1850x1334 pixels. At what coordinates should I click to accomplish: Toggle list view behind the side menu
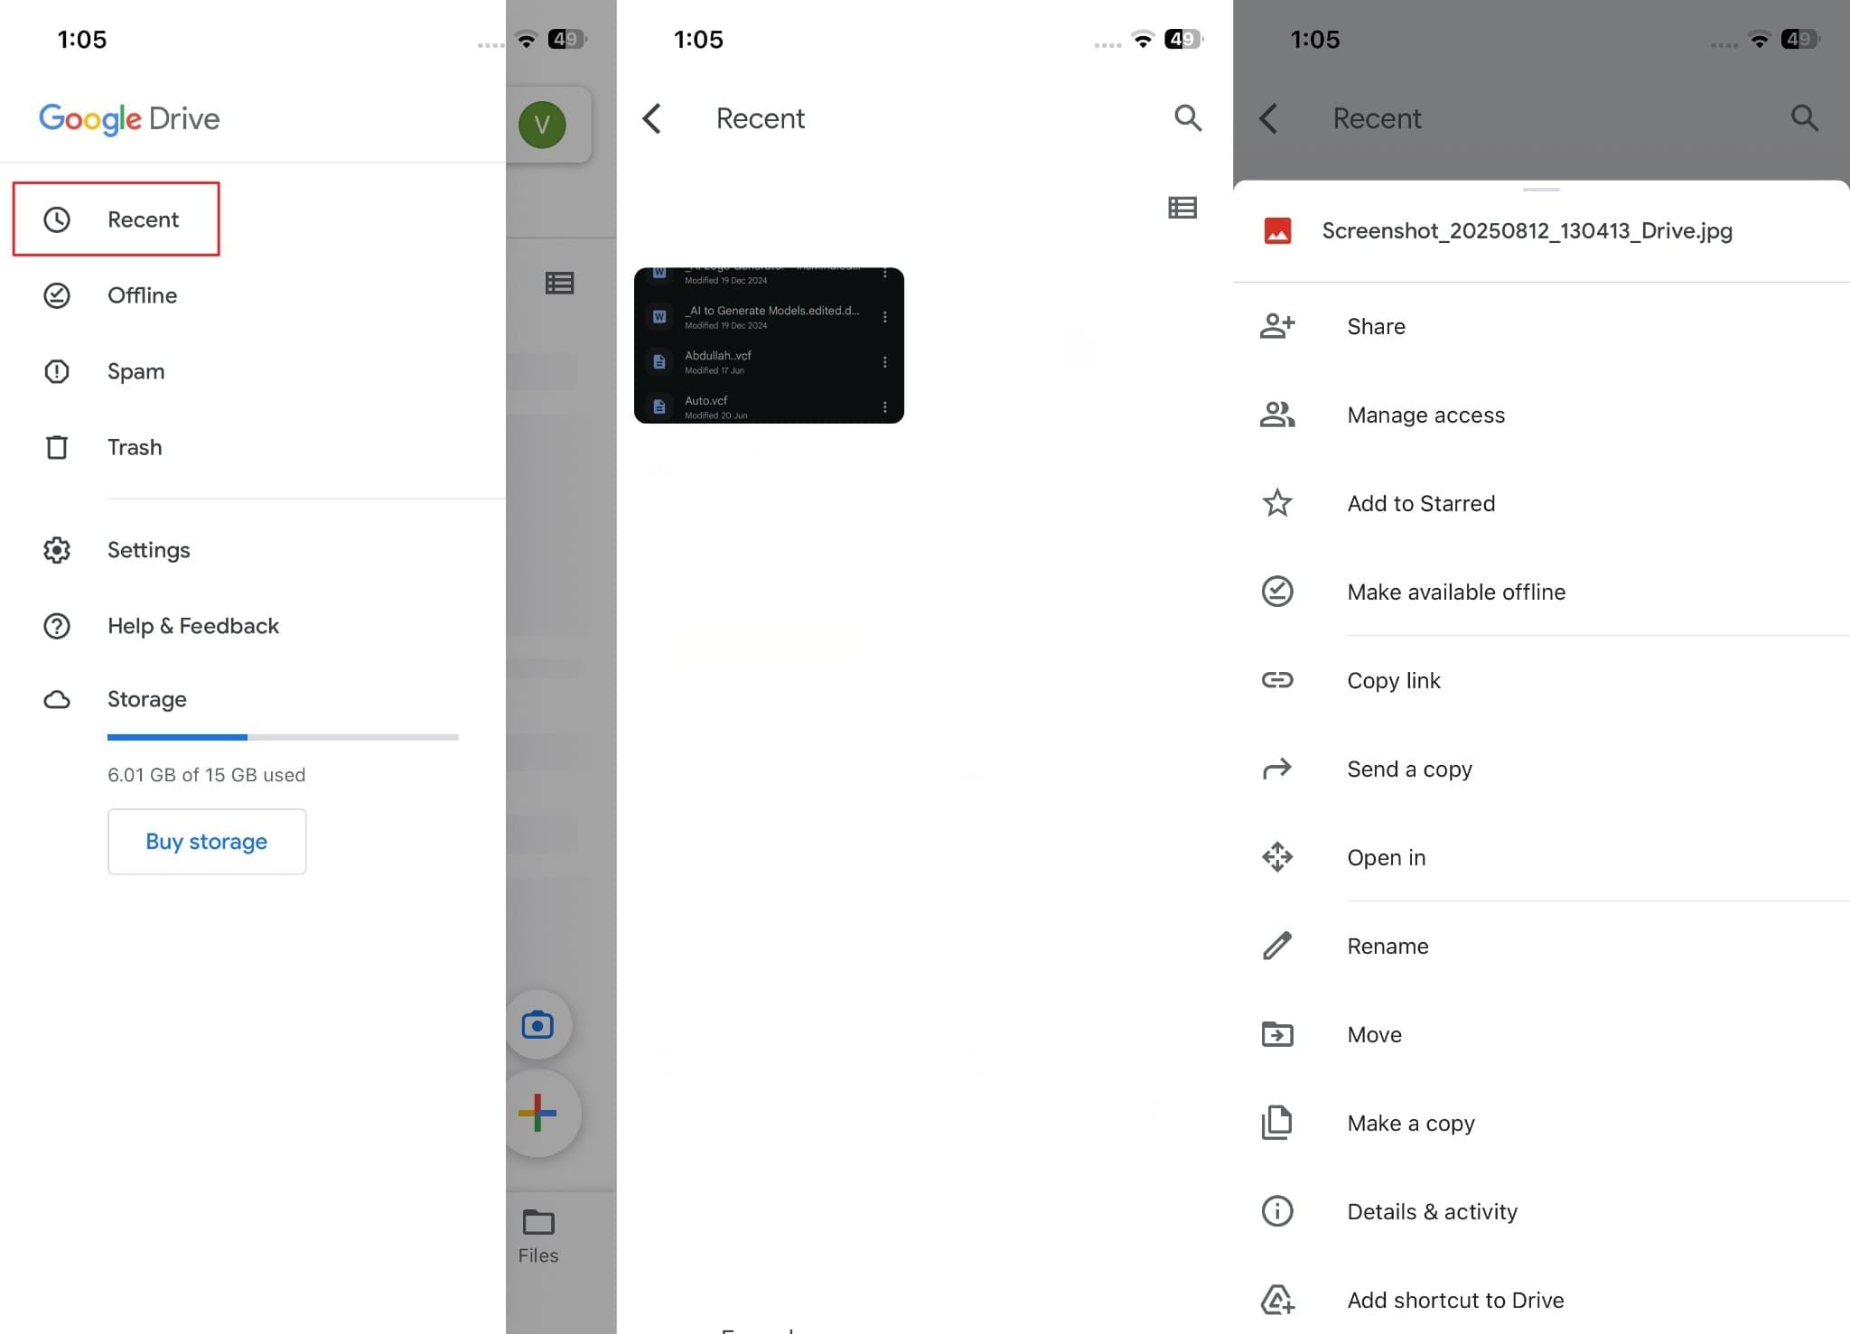click(x=560, y=284)
